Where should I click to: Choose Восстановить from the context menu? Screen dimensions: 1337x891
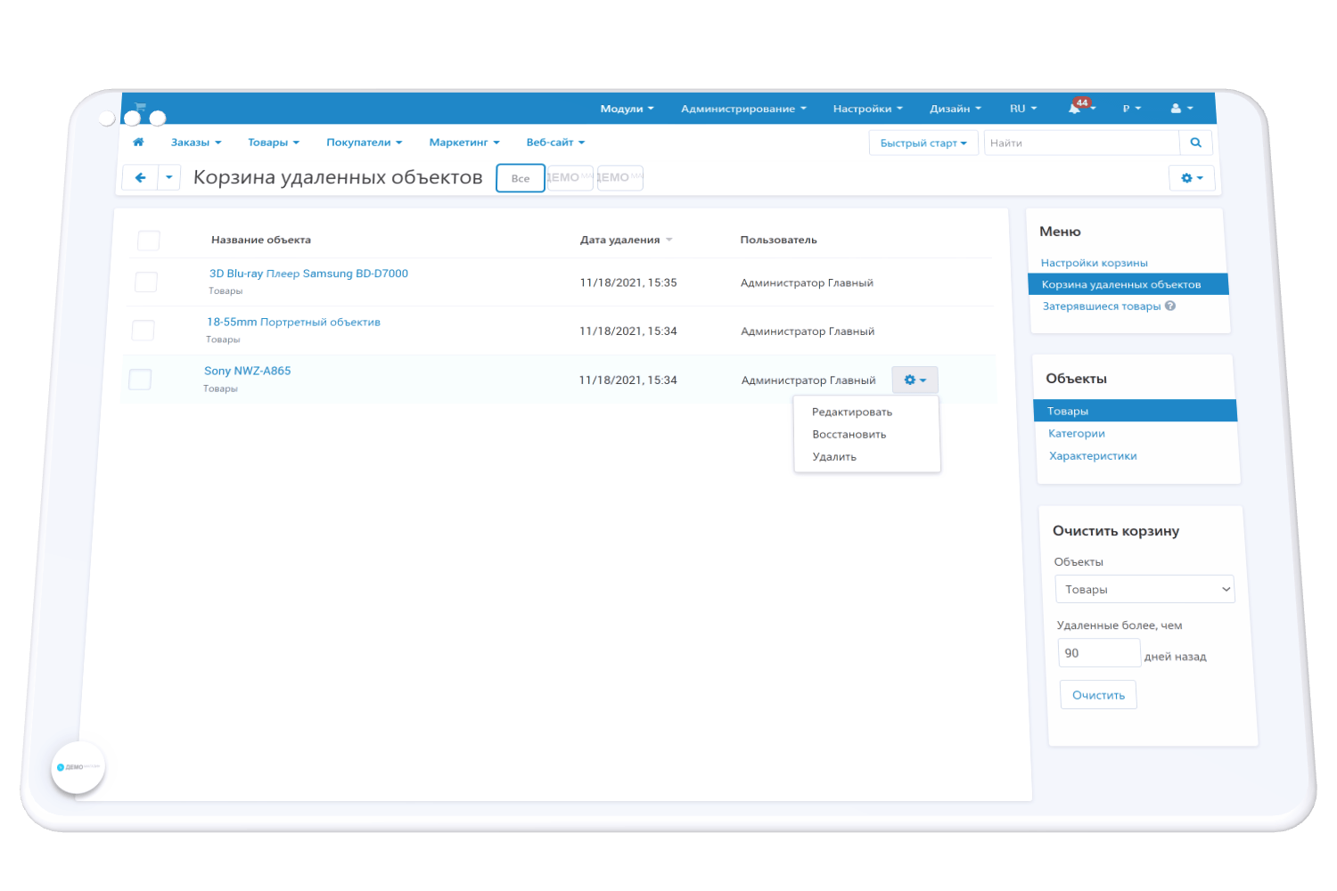[x=849, y=435]
